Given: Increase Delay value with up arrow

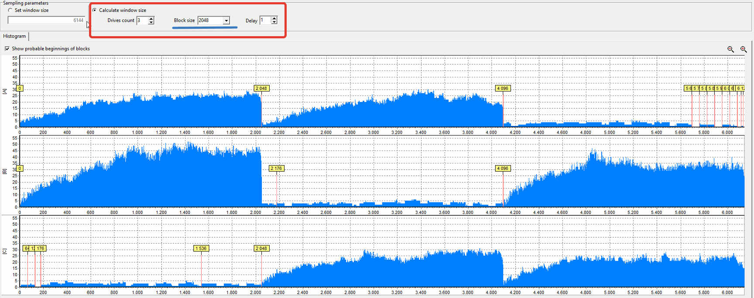Looking at the screenshot, I should (274, 19).
